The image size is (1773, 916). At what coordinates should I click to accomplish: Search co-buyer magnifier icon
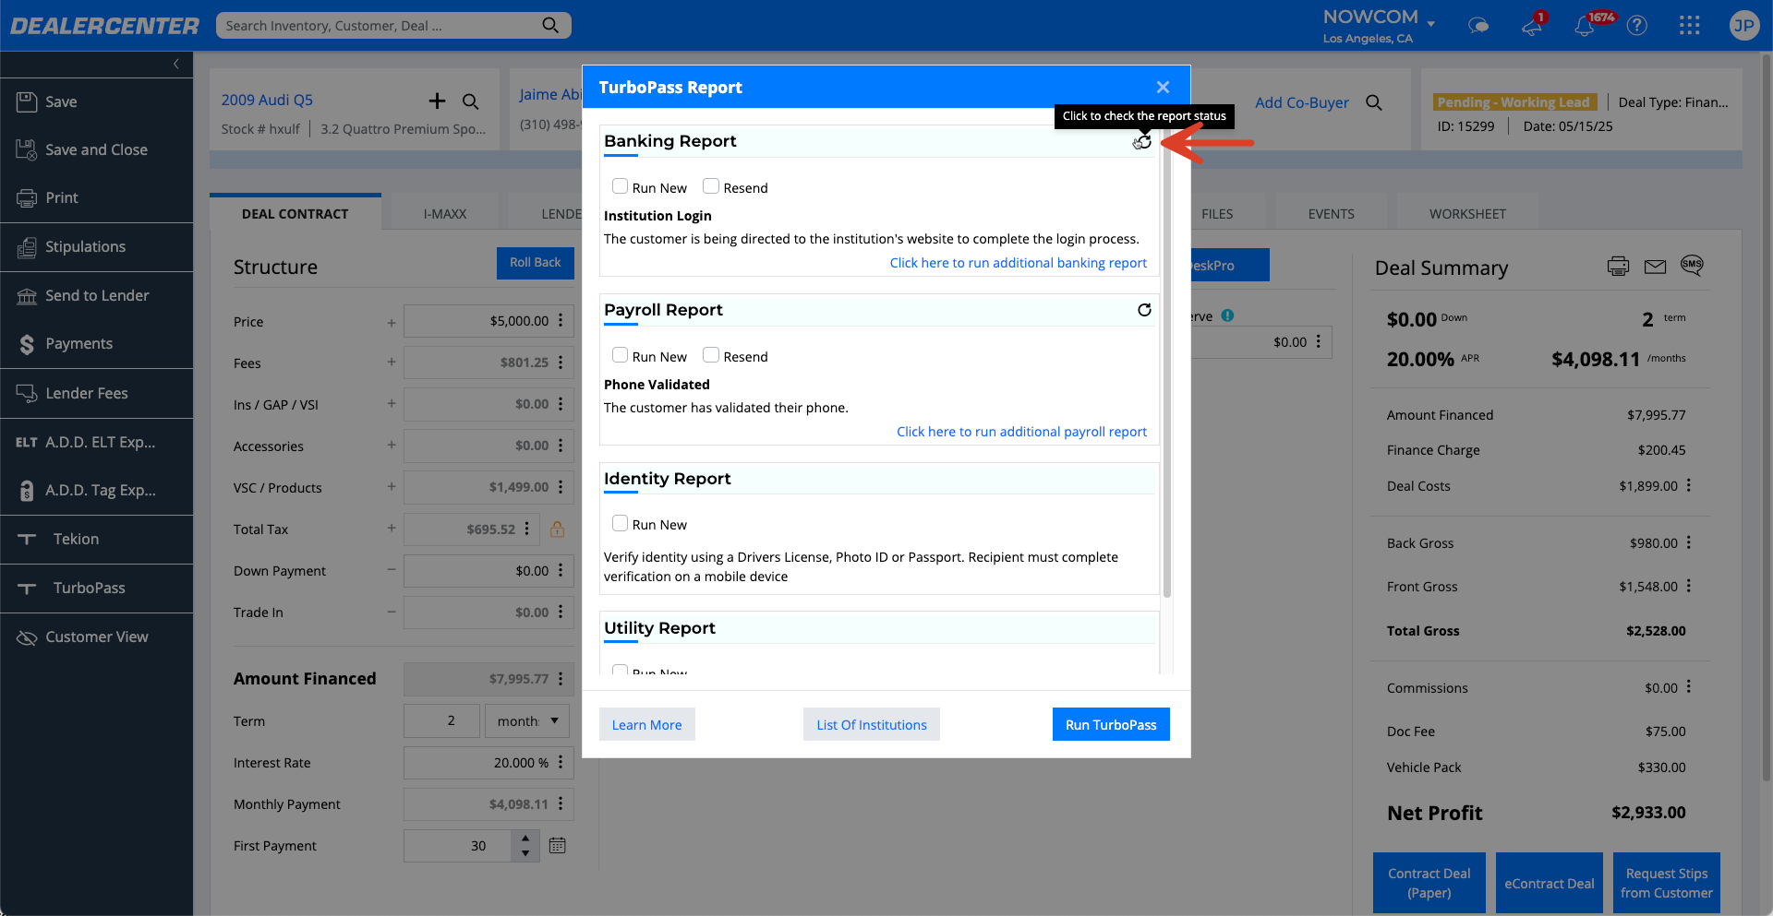tap(1374, 102)
